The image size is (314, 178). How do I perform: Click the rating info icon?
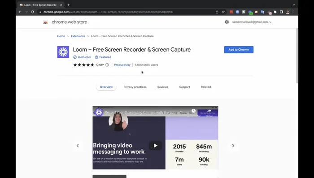(x=107, y=65)
